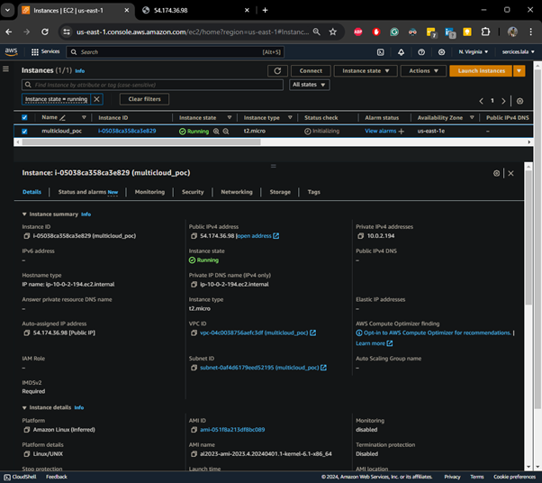Switch to the Security tab
This screenshot has height=483, width=542.
[193, 192]
